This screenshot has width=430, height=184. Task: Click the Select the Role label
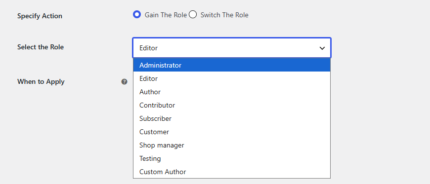[x=41, y=47]
